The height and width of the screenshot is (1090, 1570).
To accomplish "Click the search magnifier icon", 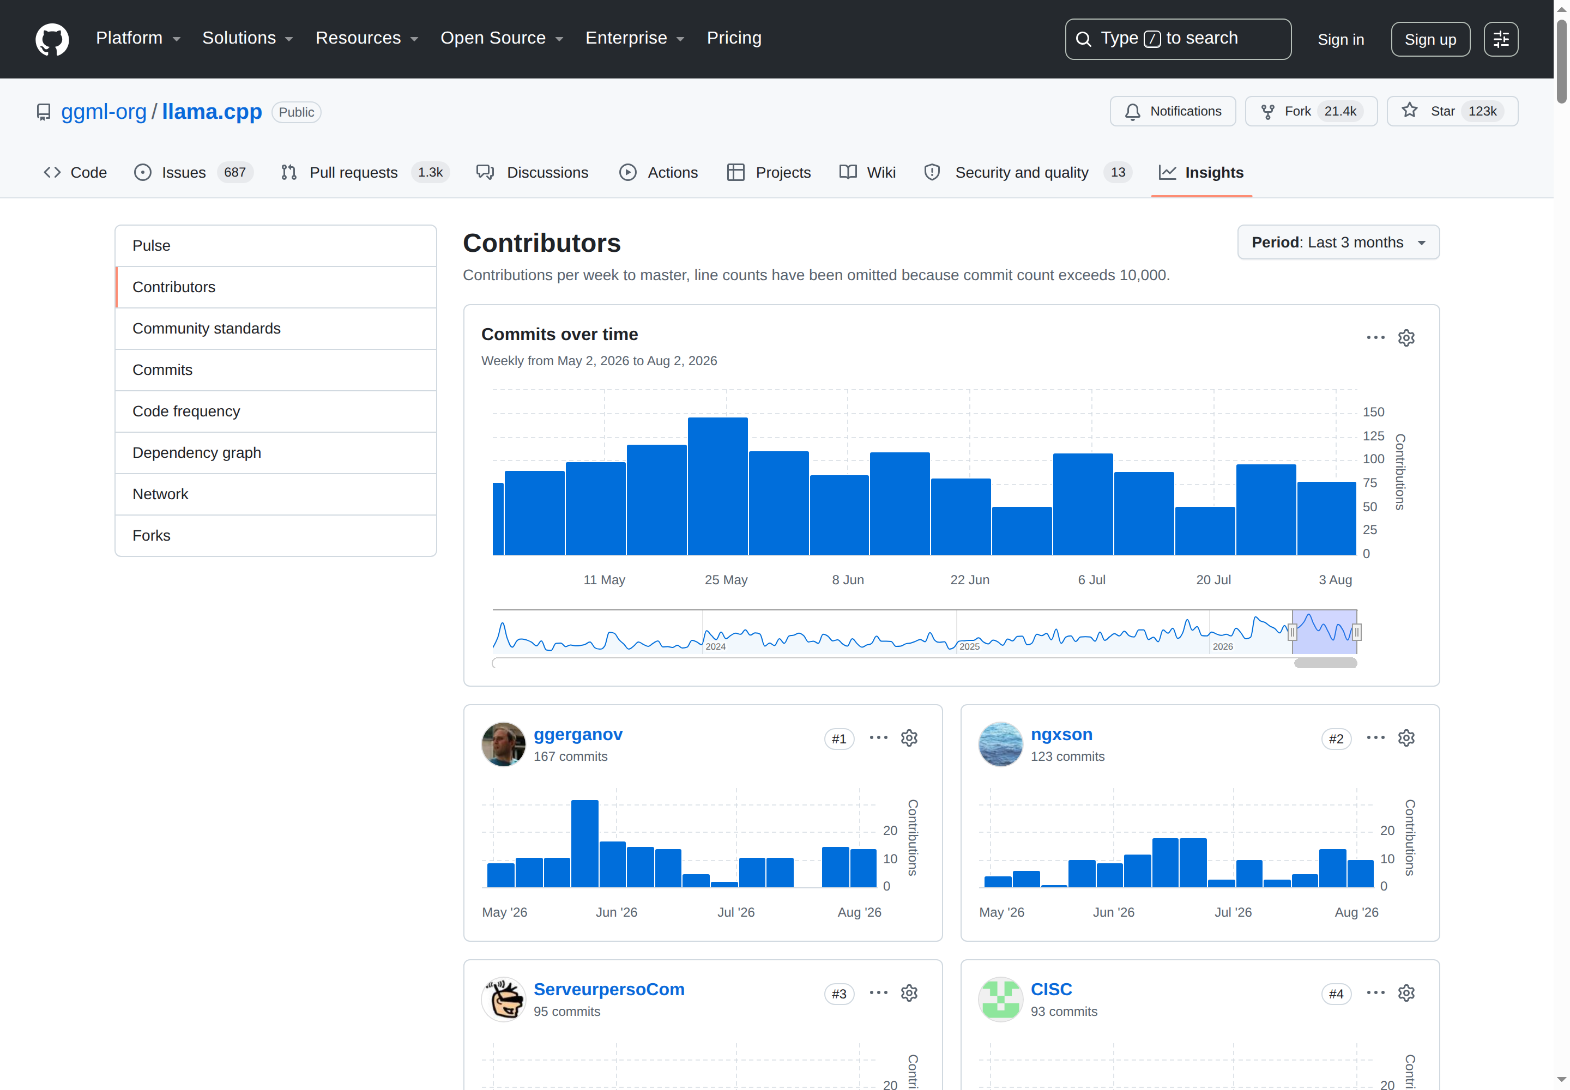I will pyautogui.click(x=1083, y=39).
